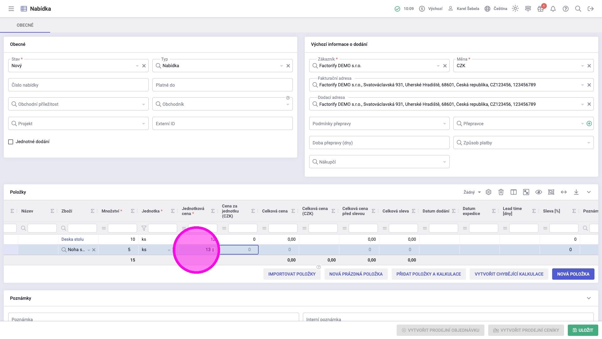Enable the Jednotné dodání checkbox
The width and height of the screenshot is (602, 339).
[11, 142]
